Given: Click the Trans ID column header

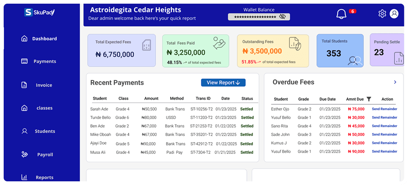Looking at the screenshot, I should tap(203, 99).
